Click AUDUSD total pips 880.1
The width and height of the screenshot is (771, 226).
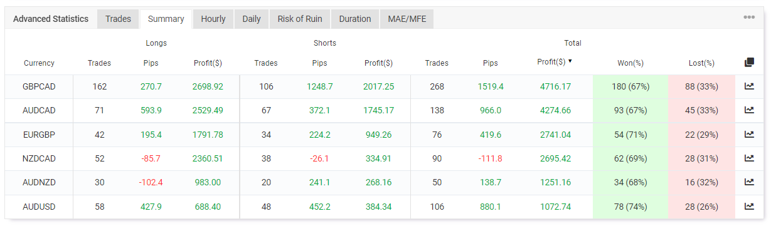tap(491, 206)
